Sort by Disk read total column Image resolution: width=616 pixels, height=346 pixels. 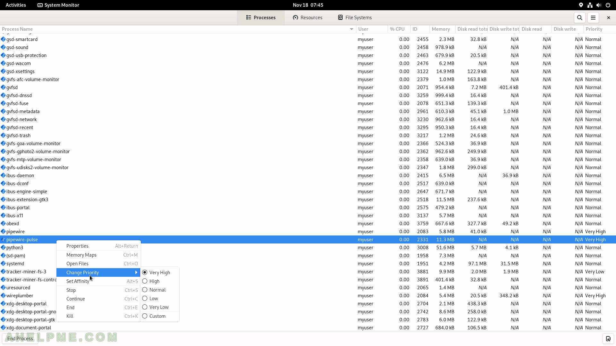click(471, 29)
